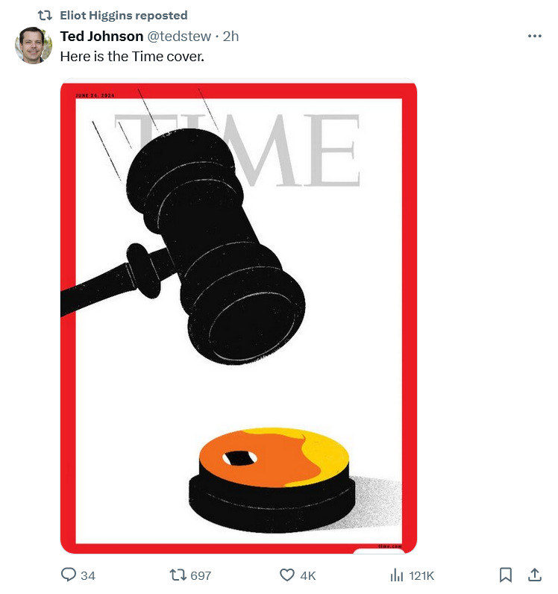The height and width of the screenshot is (594, 558).
Task: Click the 4K likes count
Action: [308, 576]
